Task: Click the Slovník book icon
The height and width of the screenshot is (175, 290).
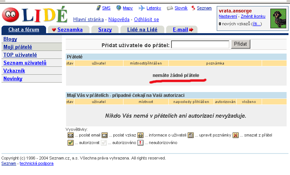Action: (x=170, y=8)
